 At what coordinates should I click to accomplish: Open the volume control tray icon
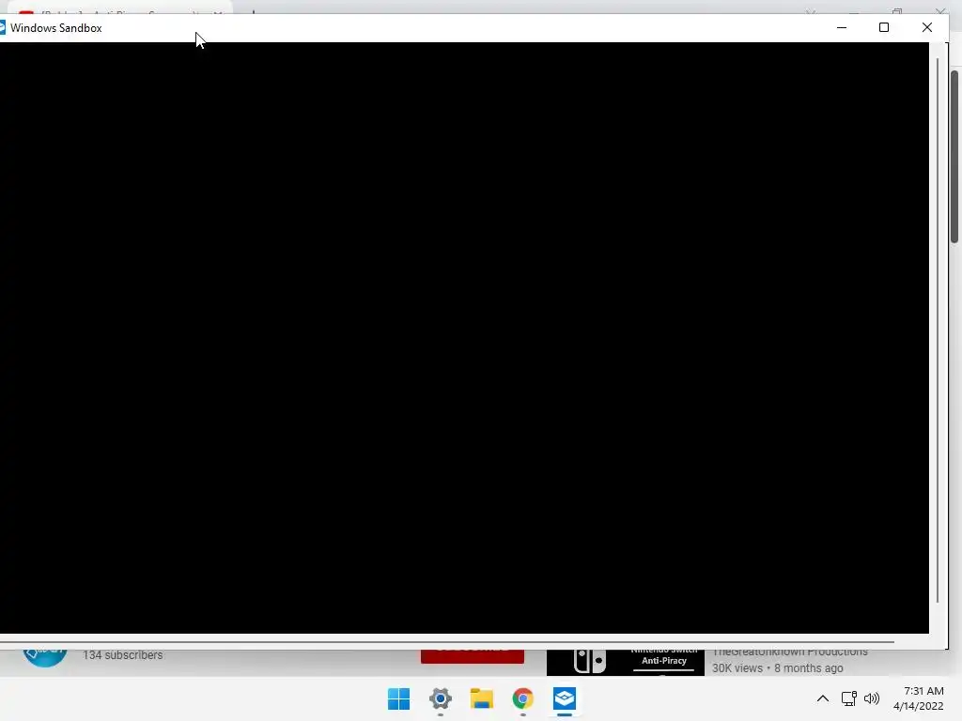click(x=871, y=698)
